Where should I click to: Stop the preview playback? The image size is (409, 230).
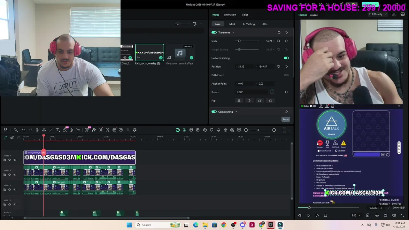pos(326,215)
